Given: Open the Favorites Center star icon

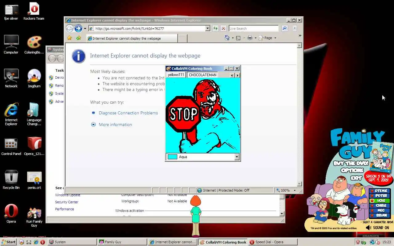Looking at the screenshot, I should coord(70,38).
